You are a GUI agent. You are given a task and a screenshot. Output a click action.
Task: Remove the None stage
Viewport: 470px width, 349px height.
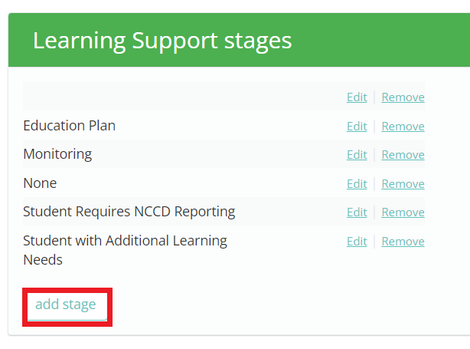(x=403, y=183)
